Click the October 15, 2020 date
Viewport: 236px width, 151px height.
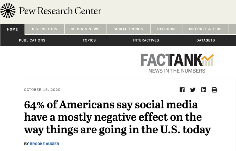pos(42,90)
